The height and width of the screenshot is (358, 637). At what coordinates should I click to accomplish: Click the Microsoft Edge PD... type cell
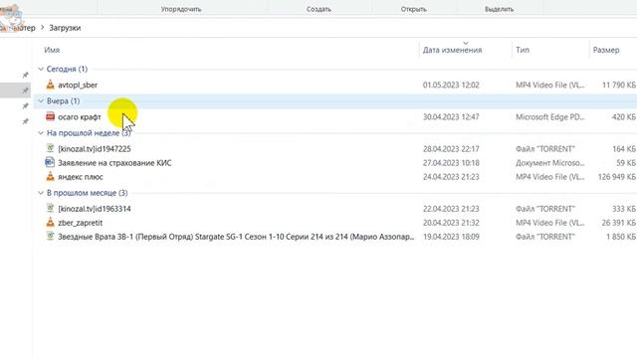tap(550, 117)
